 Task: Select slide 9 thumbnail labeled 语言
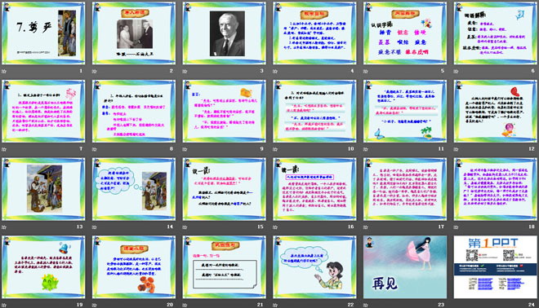click(224, 111)
